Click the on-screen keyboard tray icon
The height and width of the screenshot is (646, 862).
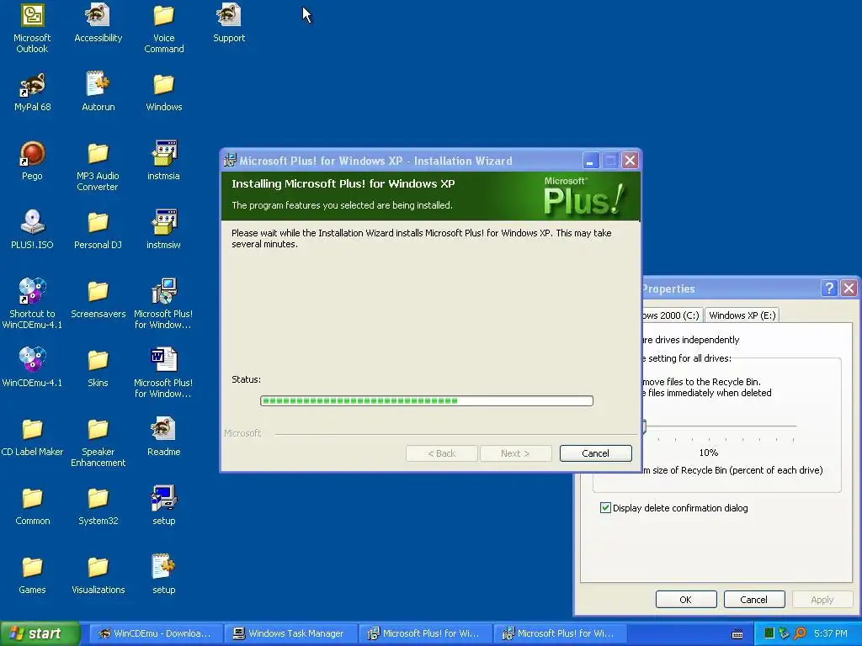[737, 634]
